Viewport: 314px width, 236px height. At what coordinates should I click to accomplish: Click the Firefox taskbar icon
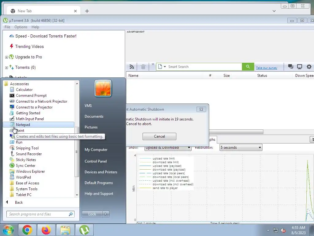click(46, 230)
